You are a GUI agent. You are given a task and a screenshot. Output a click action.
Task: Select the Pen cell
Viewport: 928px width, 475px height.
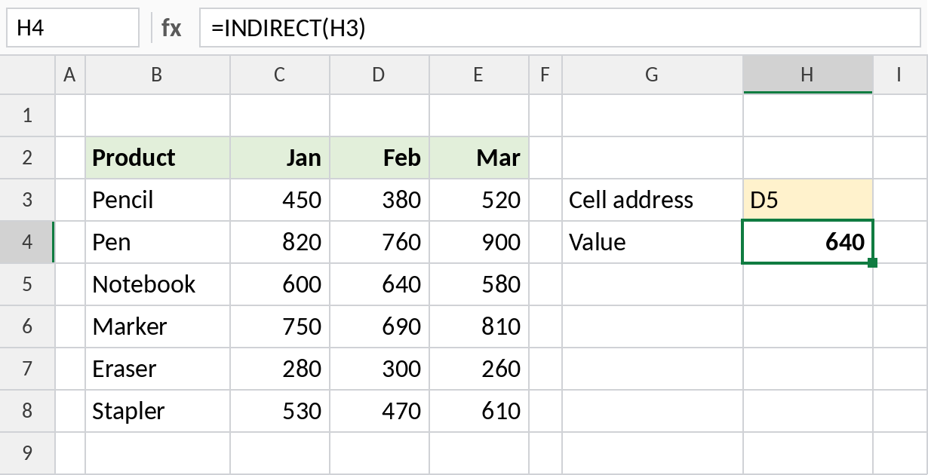click(158, 242)
